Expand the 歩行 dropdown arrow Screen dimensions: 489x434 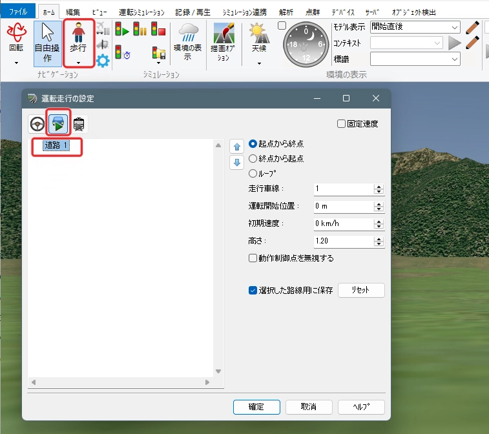pos(78,63)
